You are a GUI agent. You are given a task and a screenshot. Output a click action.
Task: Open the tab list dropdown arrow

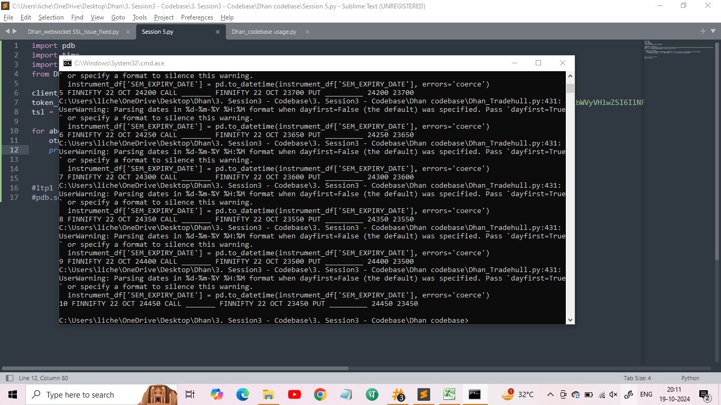[713, 32]
